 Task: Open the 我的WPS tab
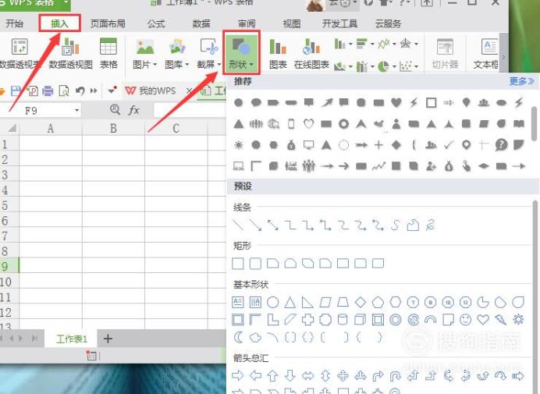151,91
